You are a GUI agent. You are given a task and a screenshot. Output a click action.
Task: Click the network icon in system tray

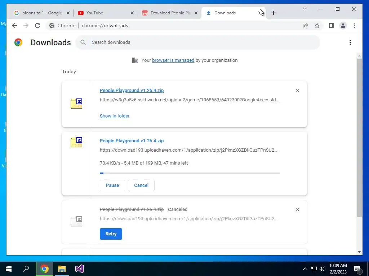tap(314, 269)
